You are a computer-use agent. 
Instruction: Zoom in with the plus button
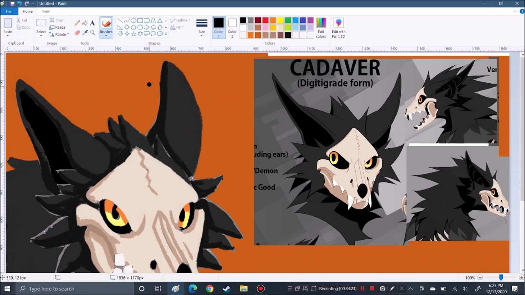pyautogui.click(x=521, y=278)
